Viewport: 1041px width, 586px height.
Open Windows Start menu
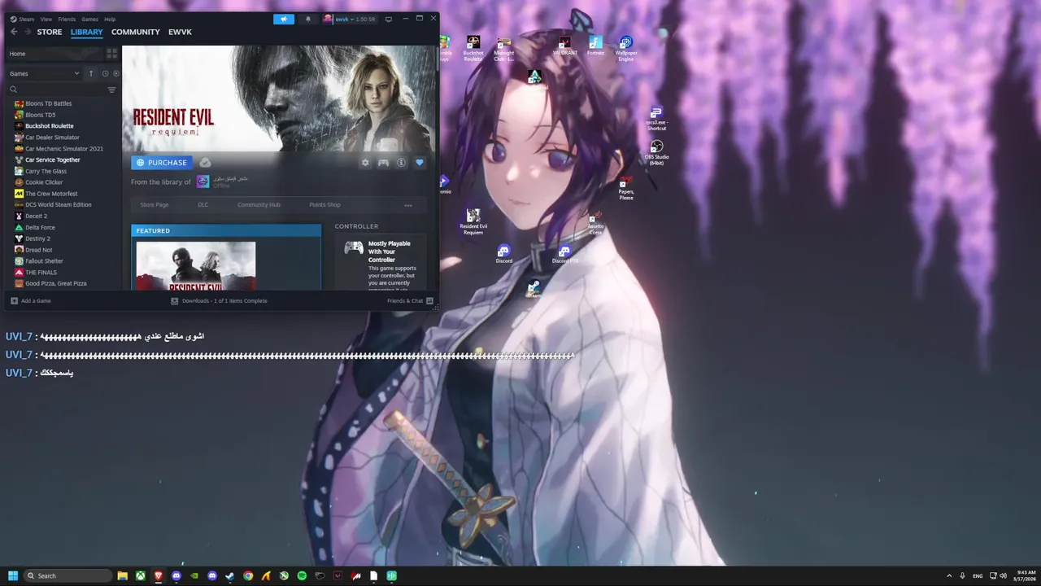13,575
